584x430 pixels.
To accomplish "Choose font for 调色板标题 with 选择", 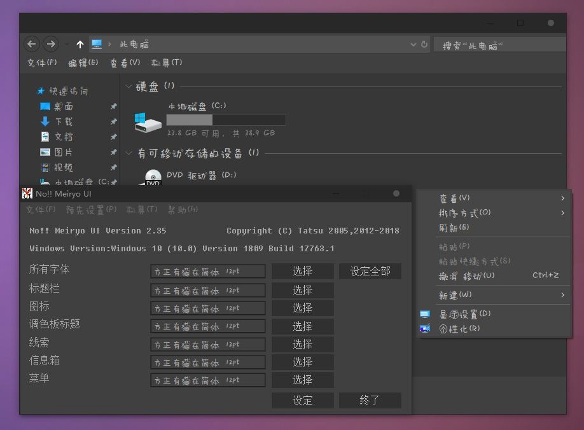I will 302,326.
